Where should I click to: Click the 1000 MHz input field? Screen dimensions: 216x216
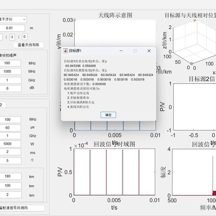point(11,71)
